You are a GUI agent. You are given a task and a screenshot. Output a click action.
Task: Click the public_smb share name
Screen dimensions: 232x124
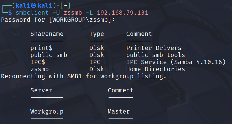(48, 55)
